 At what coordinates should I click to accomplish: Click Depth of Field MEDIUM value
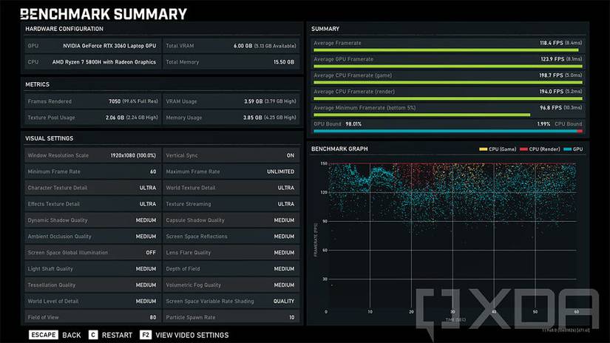284,269
